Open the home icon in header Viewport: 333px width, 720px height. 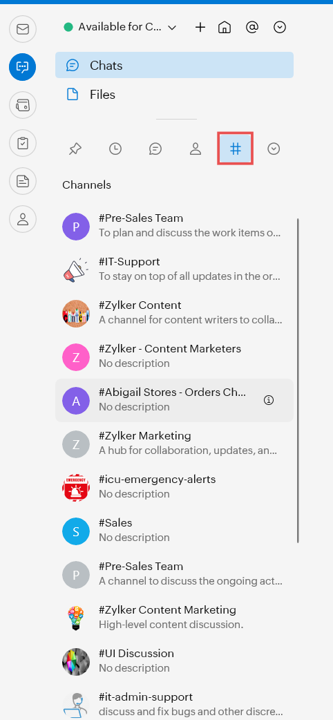click(x=224, y=28)
